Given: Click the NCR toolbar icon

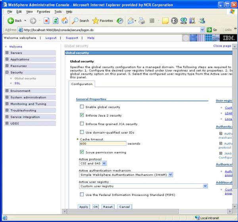Looking at the screenshot, I should pyautogui.click(x=184, y=21).
